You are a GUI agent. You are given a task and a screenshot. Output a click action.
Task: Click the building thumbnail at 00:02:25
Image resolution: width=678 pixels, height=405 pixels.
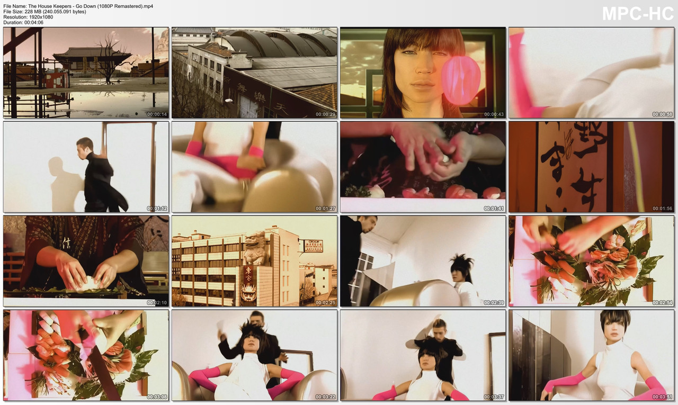click(254, 261)
